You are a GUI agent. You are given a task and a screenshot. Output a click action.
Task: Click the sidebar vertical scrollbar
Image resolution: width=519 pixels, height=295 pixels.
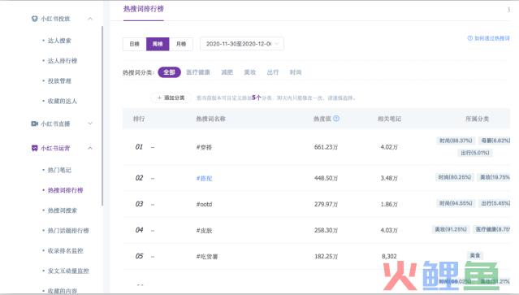(102, 116)
